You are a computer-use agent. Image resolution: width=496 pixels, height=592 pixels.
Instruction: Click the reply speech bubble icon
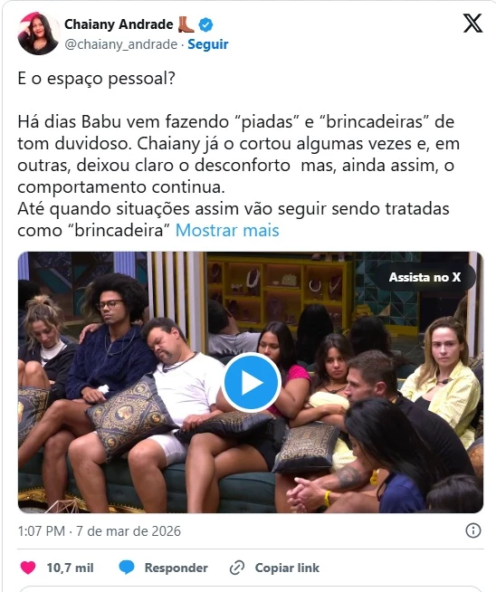click(127, 568)
